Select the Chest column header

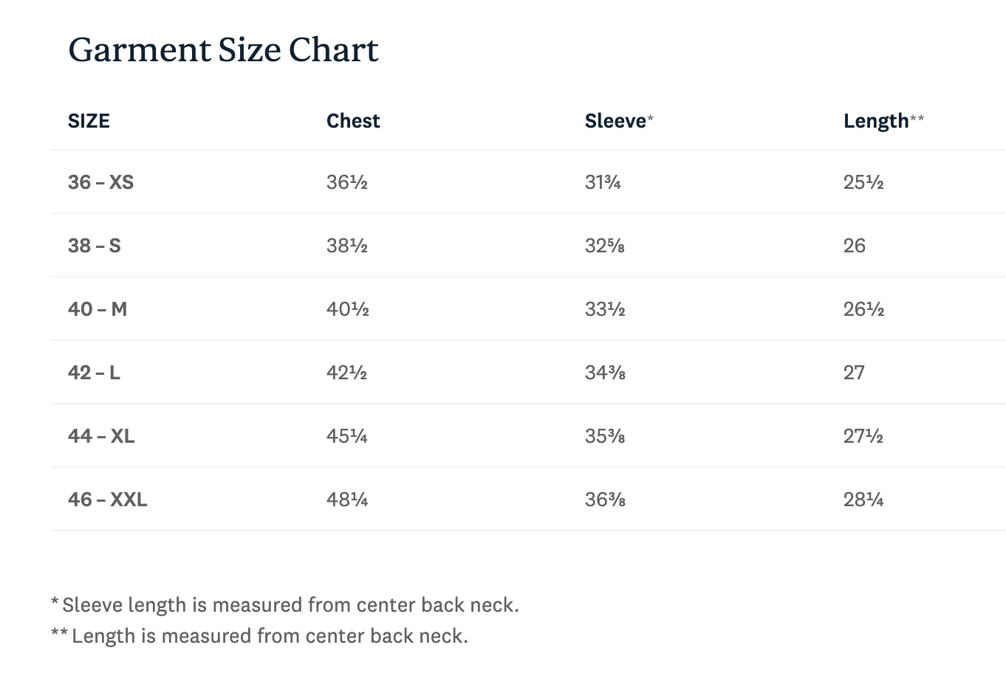(x=353, y=121)
